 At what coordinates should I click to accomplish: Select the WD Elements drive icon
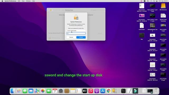click(163, 7)
